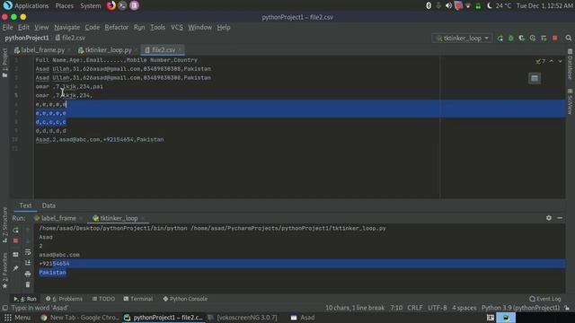Clear all Run console output
The width and height of the screenshot is (575, 323).
tap(28, 284)
